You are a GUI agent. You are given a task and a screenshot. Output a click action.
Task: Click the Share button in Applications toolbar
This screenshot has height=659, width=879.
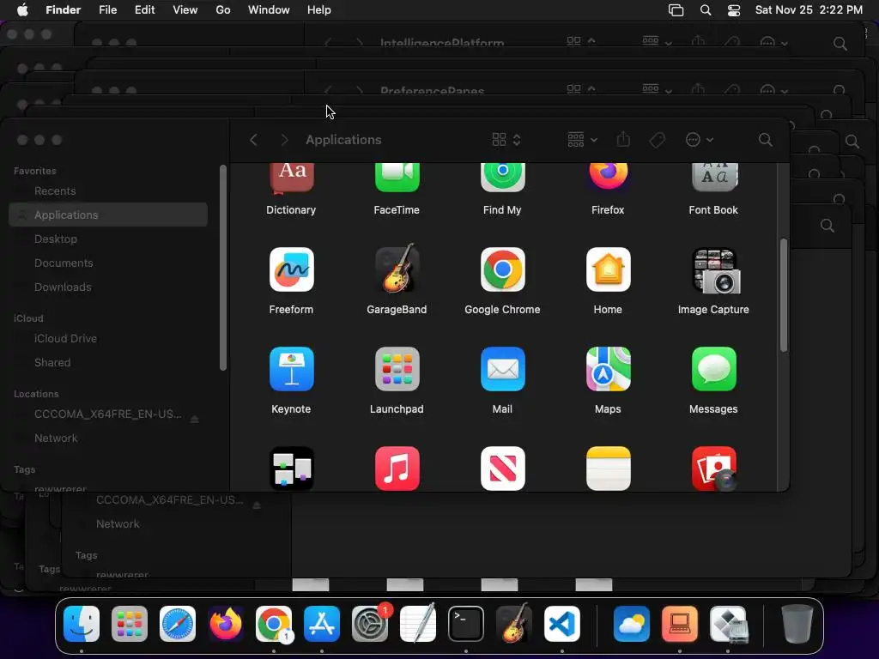coord(623,139)
